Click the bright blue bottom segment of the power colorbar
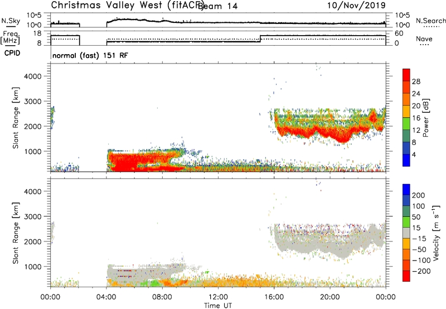 (x=406, y=160)
